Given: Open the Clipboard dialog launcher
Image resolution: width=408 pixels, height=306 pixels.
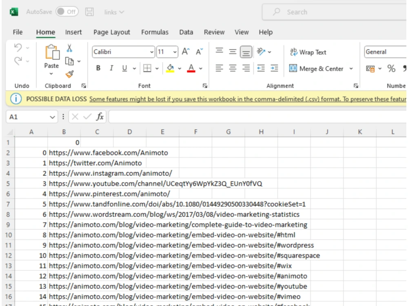Looking at the screenshot, I should [84, 86].
